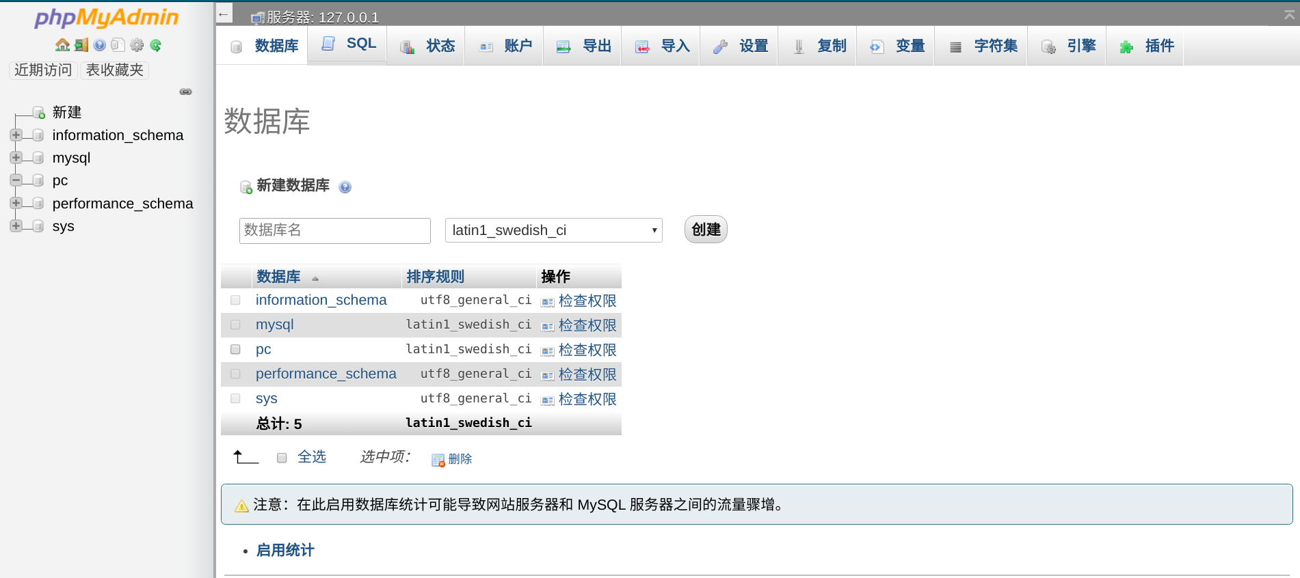Click the 表收藏夹 button
The width and height of the screenshot is (1300, 578).
click(x=115, y=70)
